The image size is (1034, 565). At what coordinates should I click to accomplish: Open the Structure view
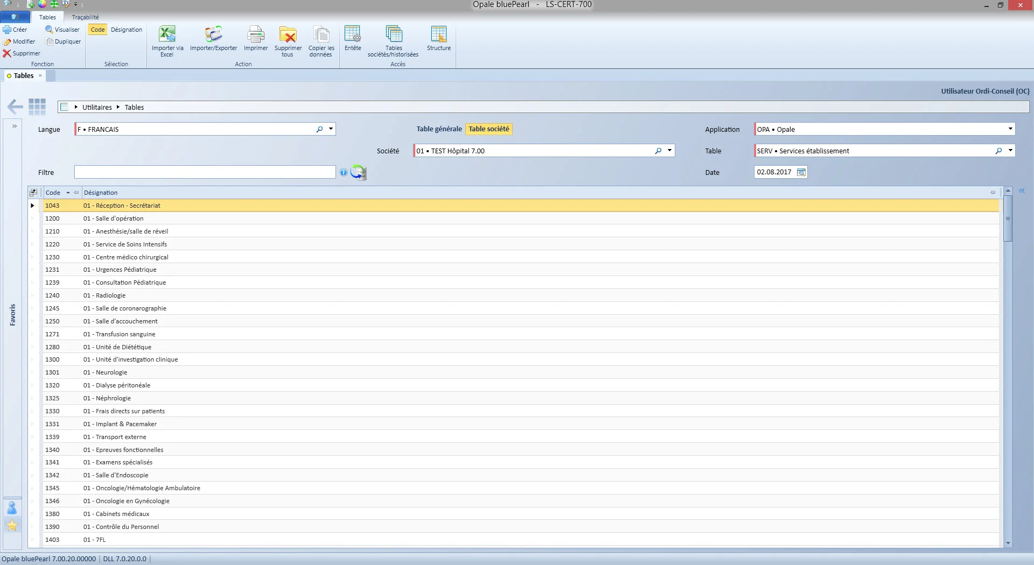click(439, 38)
